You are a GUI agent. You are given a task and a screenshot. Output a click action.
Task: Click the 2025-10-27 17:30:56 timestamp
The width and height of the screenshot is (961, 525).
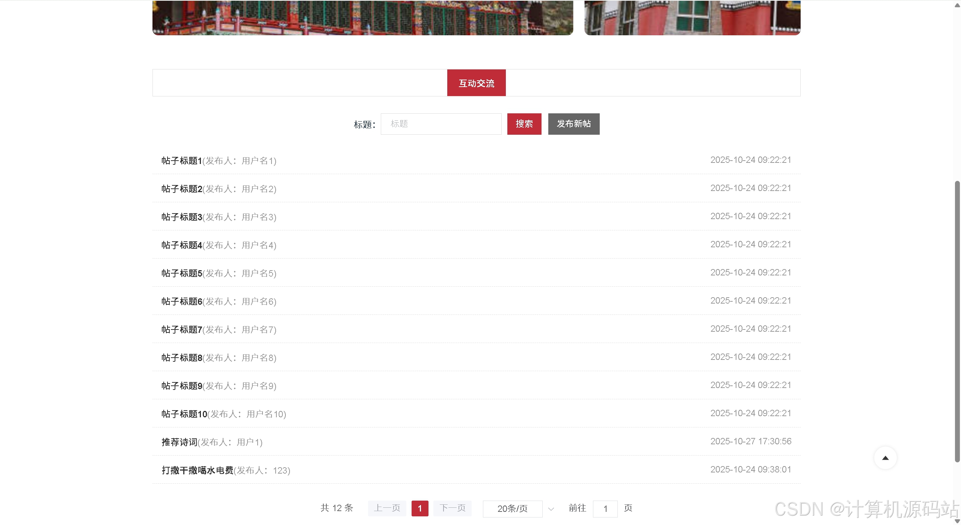(x=751, y=441)
